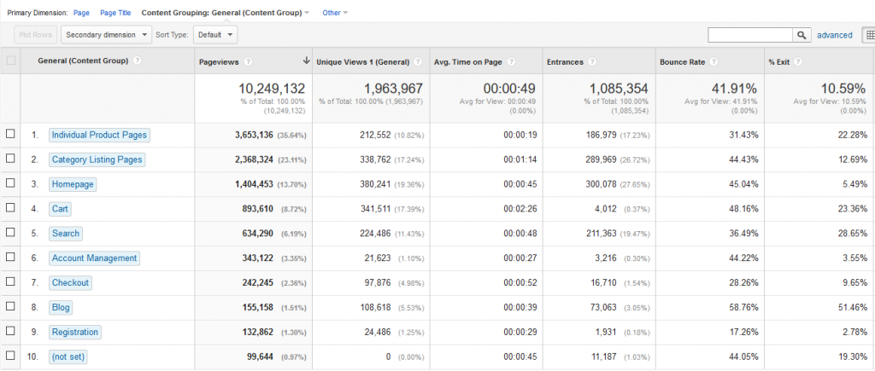Sort by % Exit column header
This screenshot has height=371, width=875.
point(779,62)
